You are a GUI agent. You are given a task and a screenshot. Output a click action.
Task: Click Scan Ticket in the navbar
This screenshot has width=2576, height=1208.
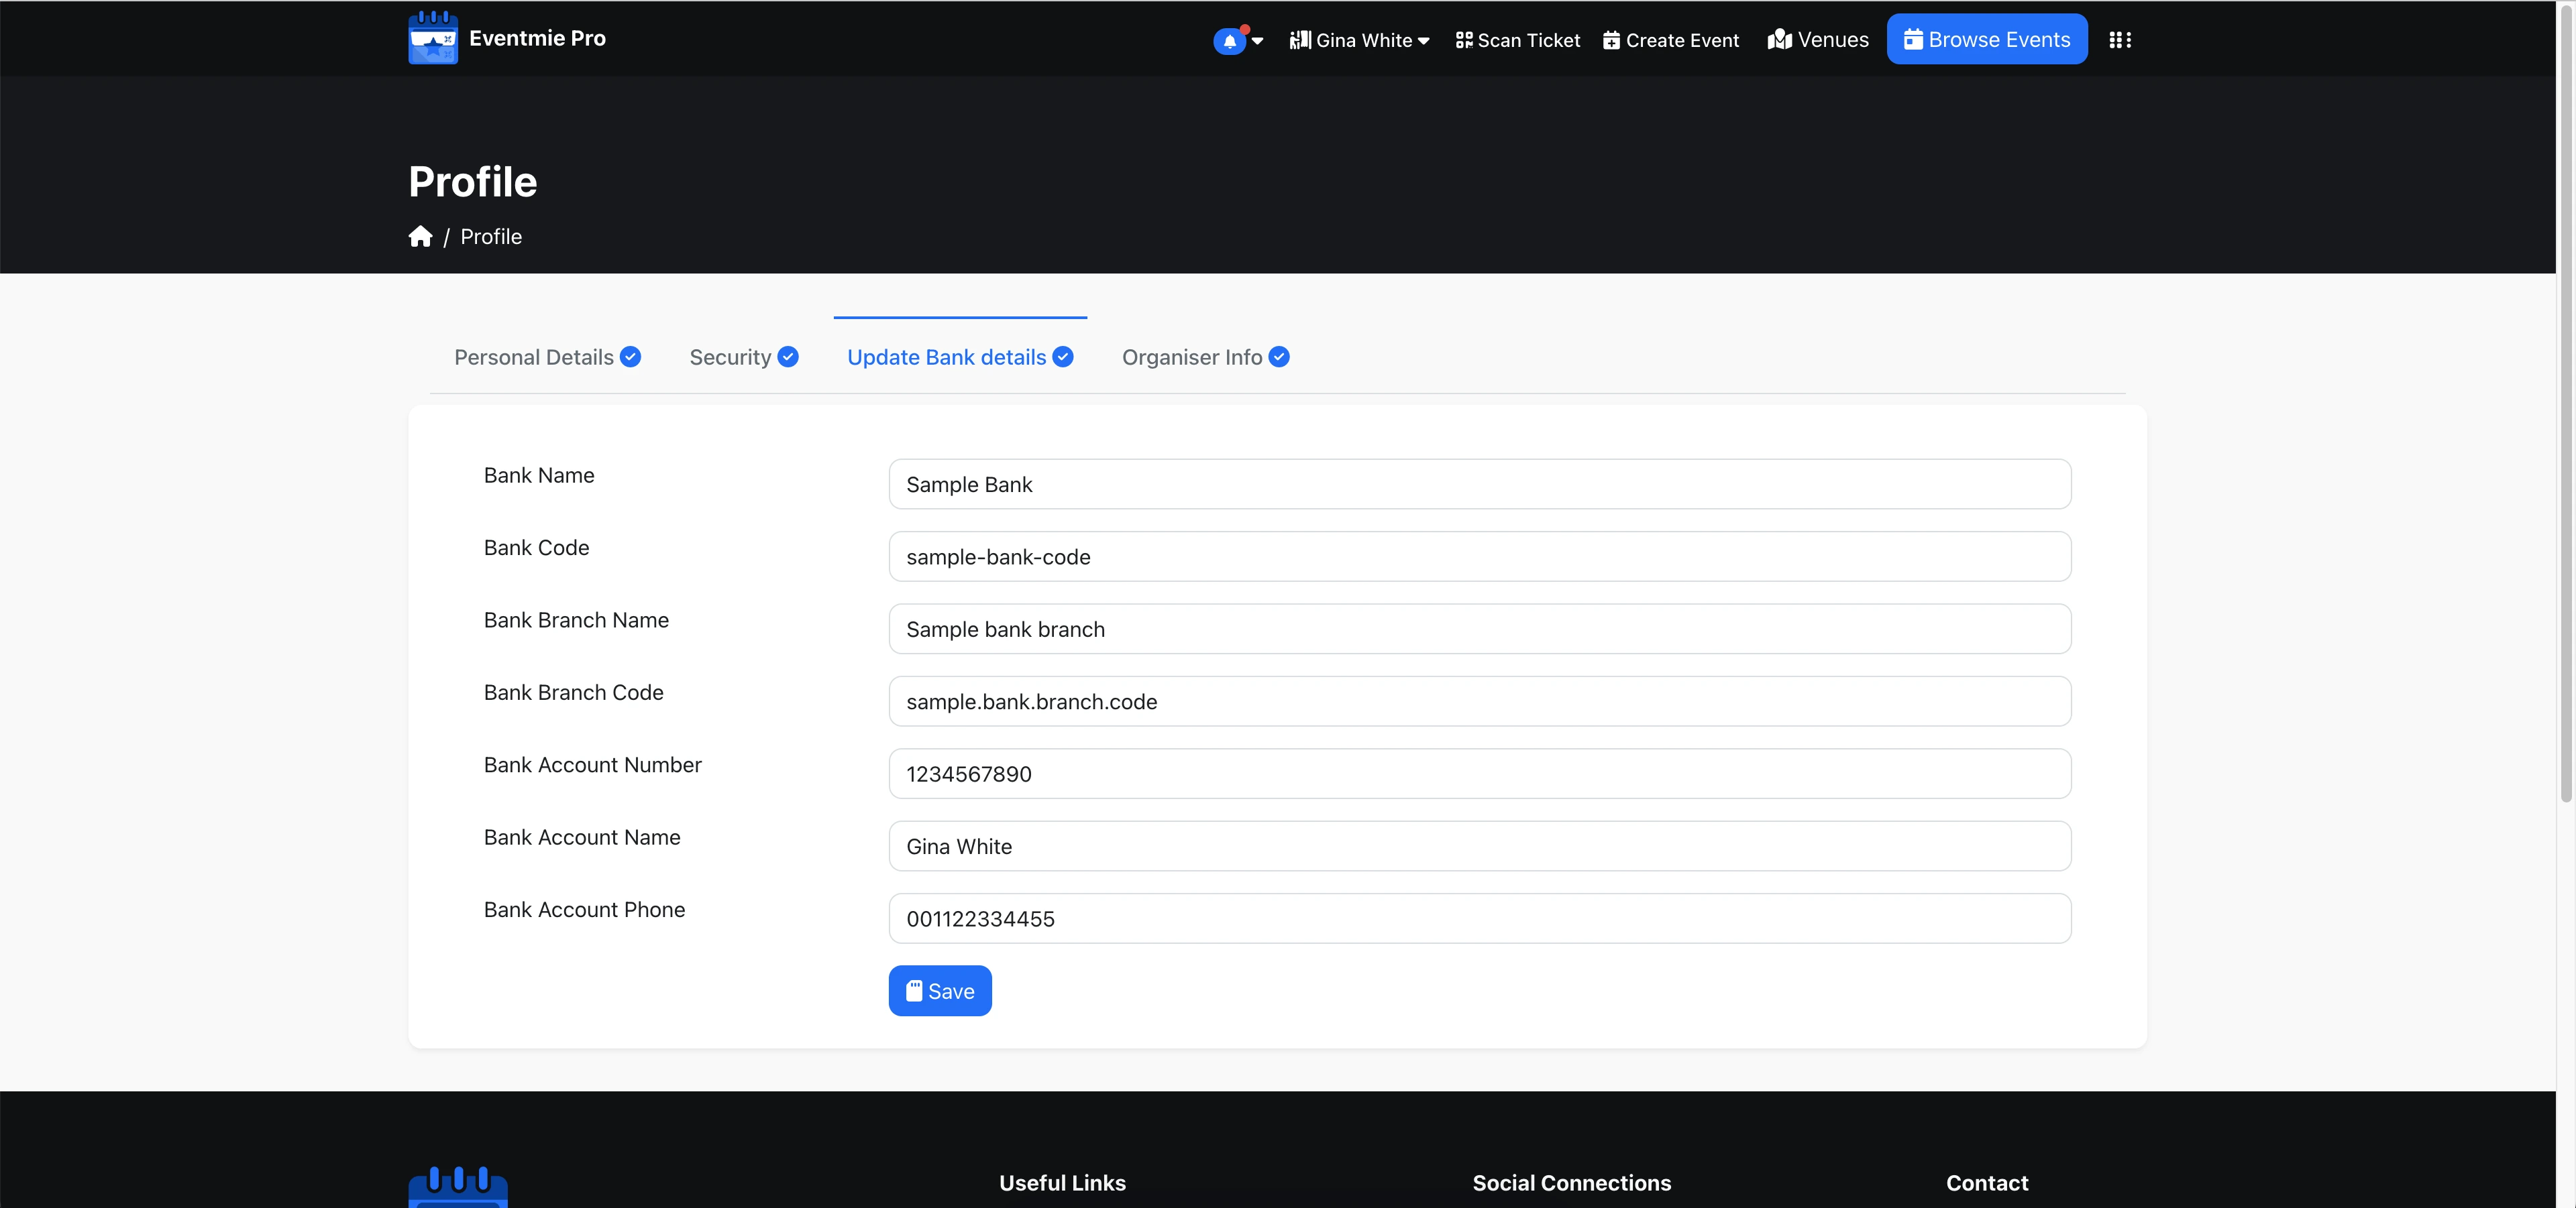1517,40
